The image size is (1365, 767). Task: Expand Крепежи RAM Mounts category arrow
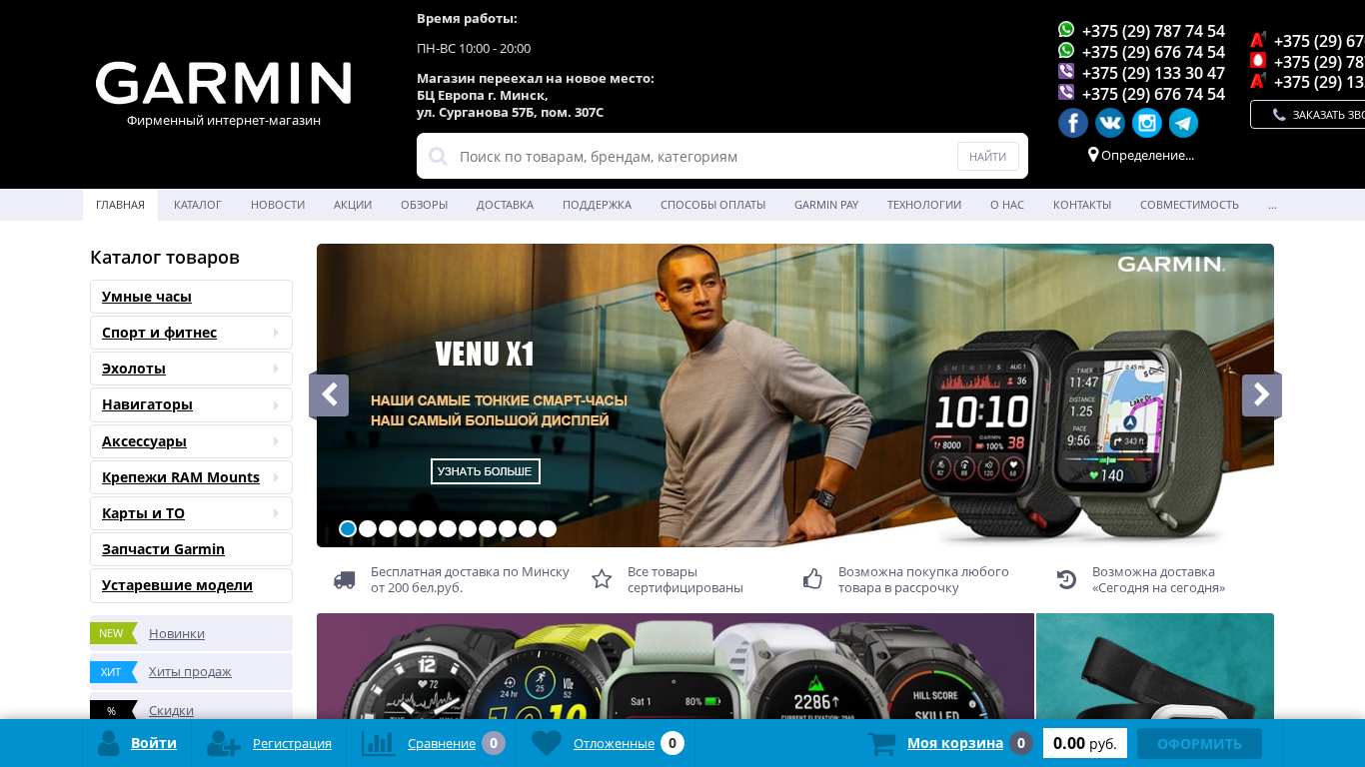click(276, 477)
